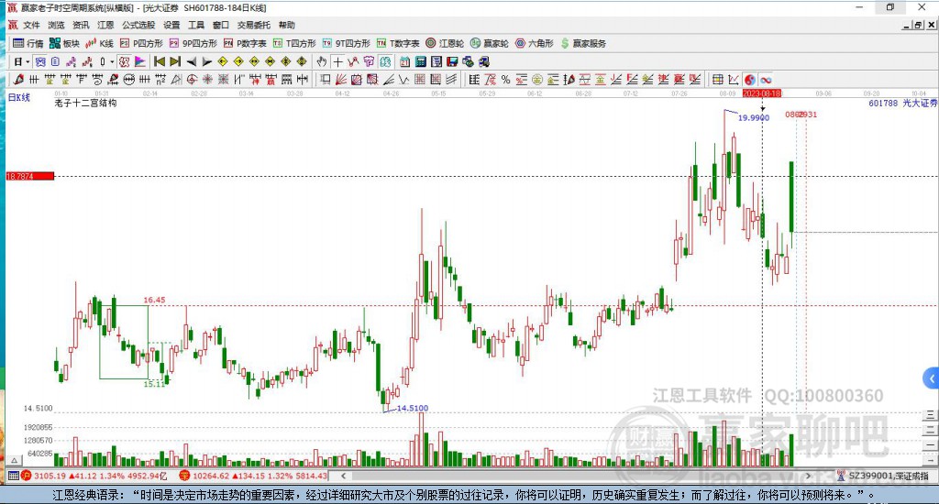Click the 14.5100 low price label

[x=413, y=408]
